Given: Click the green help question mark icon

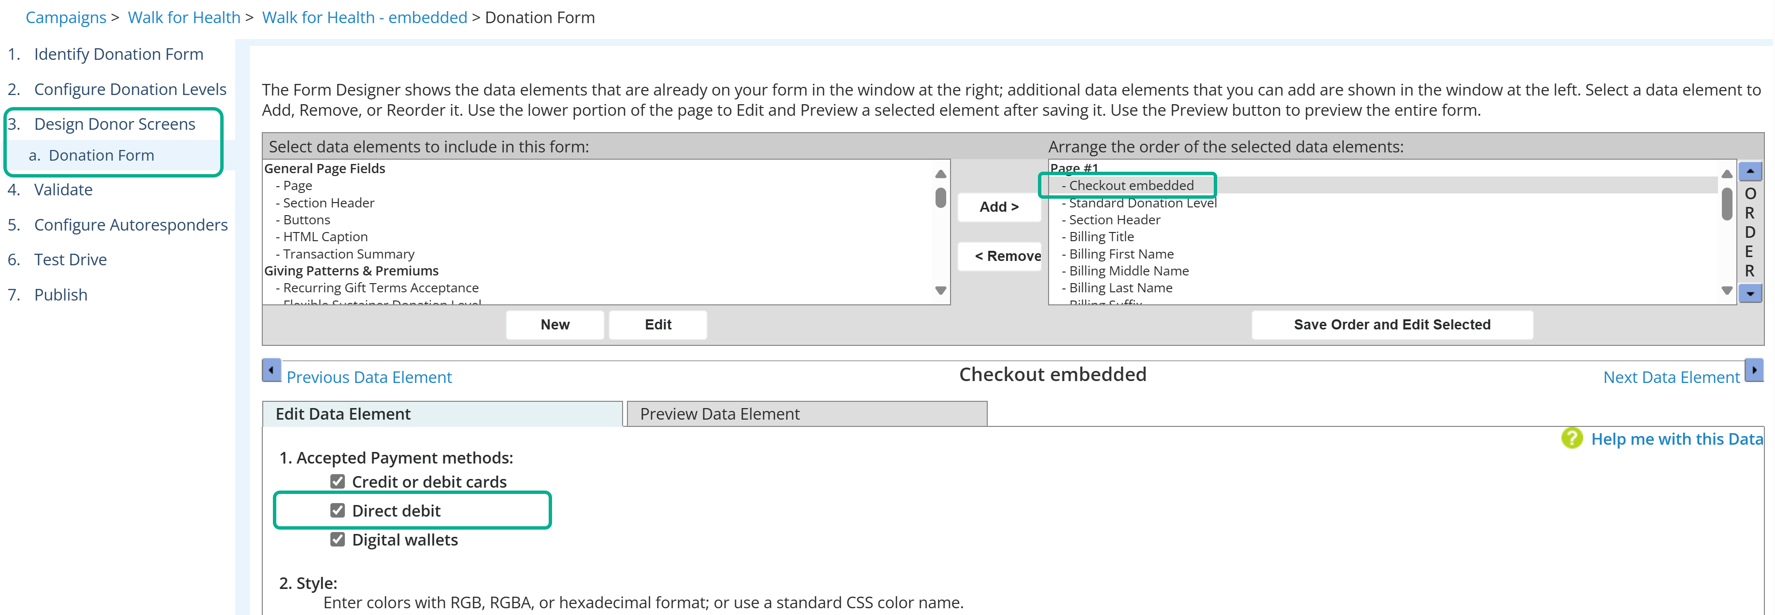Looking at the screenshot, I should tap(1572, 438).
